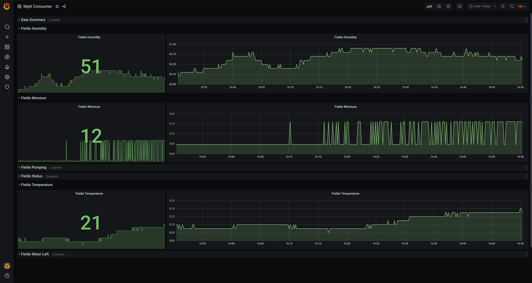Open the Last 1 hour time picker
The image size is (532, 283).
[481, 6]
